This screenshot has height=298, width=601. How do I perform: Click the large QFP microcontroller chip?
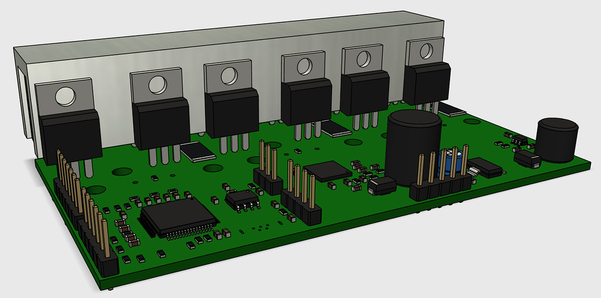point(179,217)
